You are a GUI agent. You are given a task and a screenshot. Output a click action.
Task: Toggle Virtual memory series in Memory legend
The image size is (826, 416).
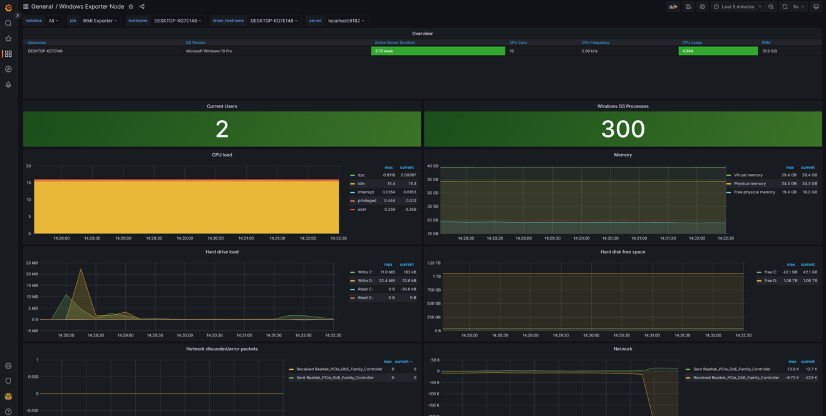pyautogui.click(x=748, y=175)
